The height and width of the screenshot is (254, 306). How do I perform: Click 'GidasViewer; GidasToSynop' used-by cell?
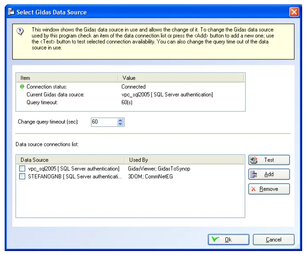tap(159, 169)
